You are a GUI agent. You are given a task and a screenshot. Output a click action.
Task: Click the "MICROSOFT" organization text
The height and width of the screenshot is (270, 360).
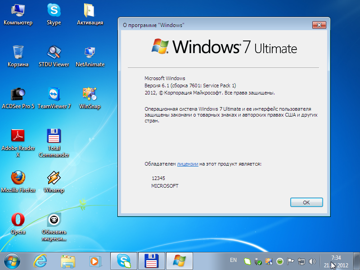165,186
